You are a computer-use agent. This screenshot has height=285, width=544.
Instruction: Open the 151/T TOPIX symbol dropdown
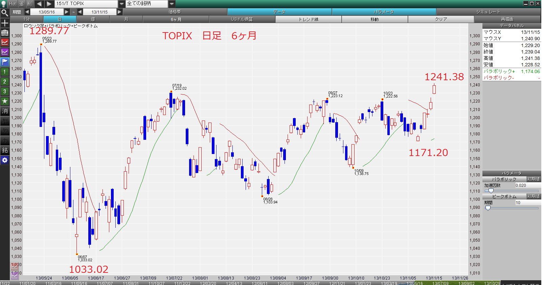(x=122, y=4)
